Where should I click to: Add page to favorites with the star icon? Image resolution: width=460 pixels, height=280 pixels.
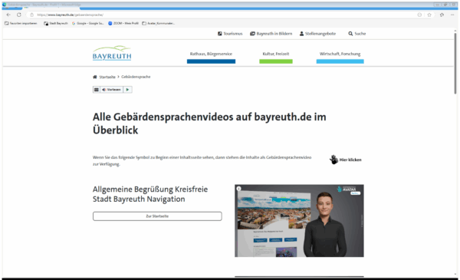429,15
